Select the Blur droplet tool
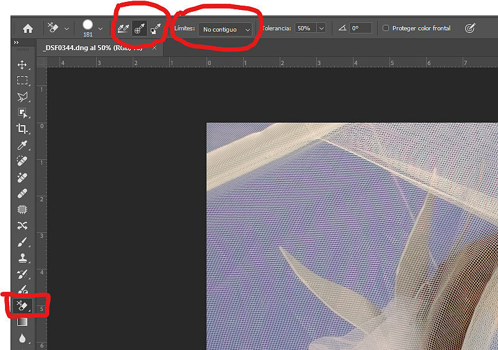This screenshot has height=350, width=498. point(22,339)
